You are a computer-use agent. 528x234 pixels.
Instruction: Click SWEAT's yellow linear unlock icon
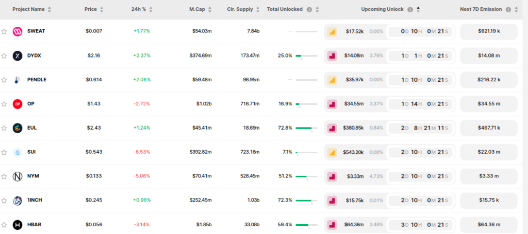[332, 32]
